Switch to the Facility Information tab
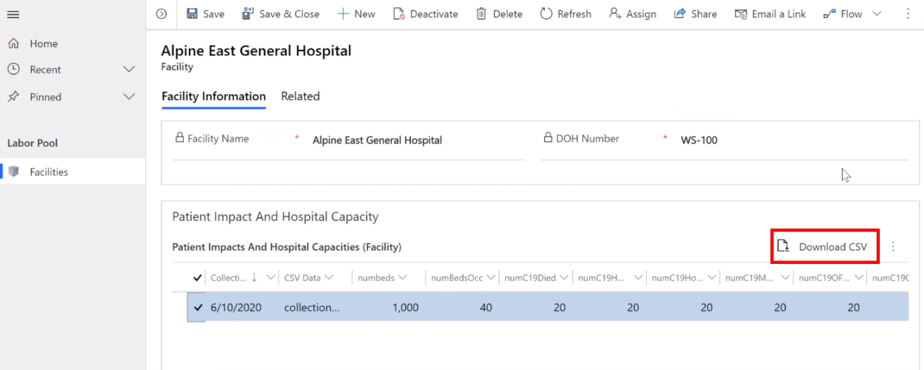The height and width of the screenshot is (370, 924). point(213,96)
